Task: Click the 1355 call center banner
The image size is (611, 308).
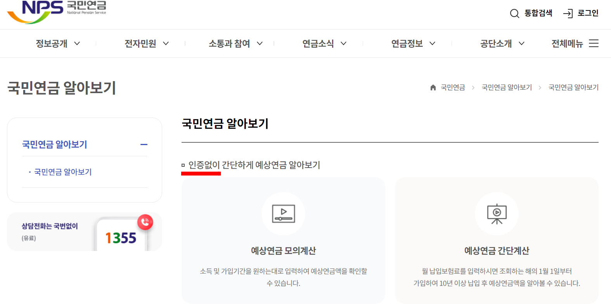Action: click(x=85, y=232)
